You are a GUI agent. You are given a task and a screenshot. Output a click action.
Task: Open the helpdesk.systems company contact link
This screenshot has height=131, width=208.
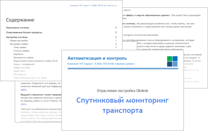click(x=125, y=64)
